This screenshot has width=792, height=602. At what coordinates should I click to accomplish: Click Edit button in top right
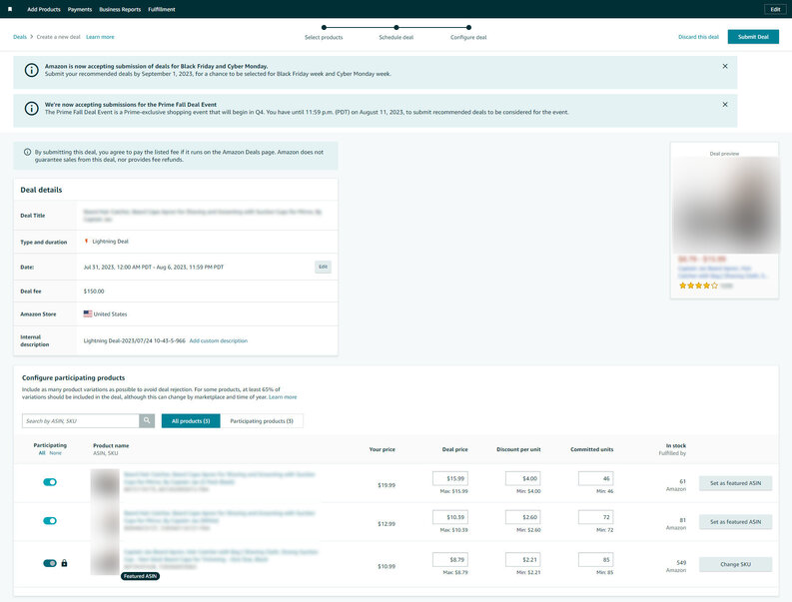(x=775, y=9)
